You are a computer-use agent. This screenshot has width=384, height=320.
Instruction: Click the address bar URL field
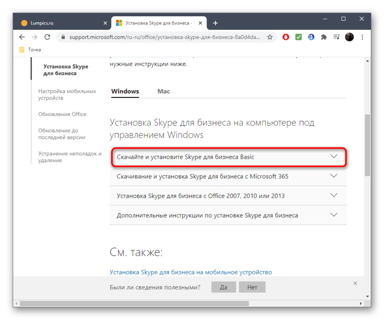(165, 37)
